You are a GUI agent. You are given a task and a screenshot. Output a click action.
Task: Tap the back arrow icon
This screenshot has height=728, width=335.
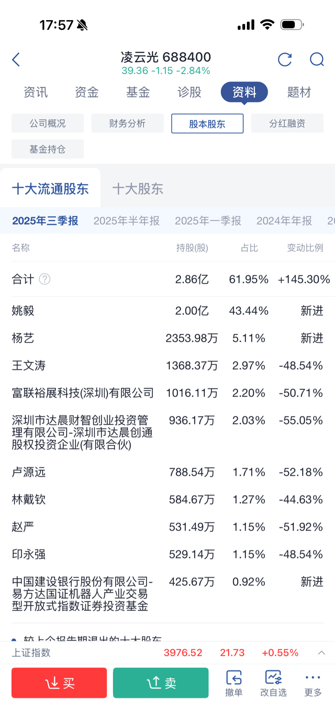pos(16,60)
